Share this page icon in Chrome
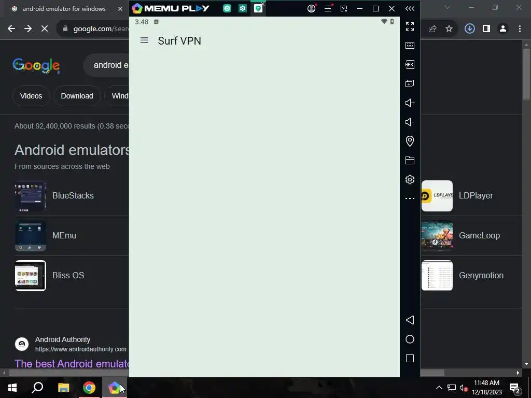This screenshot has height=398, width=531. coord(432,29)
